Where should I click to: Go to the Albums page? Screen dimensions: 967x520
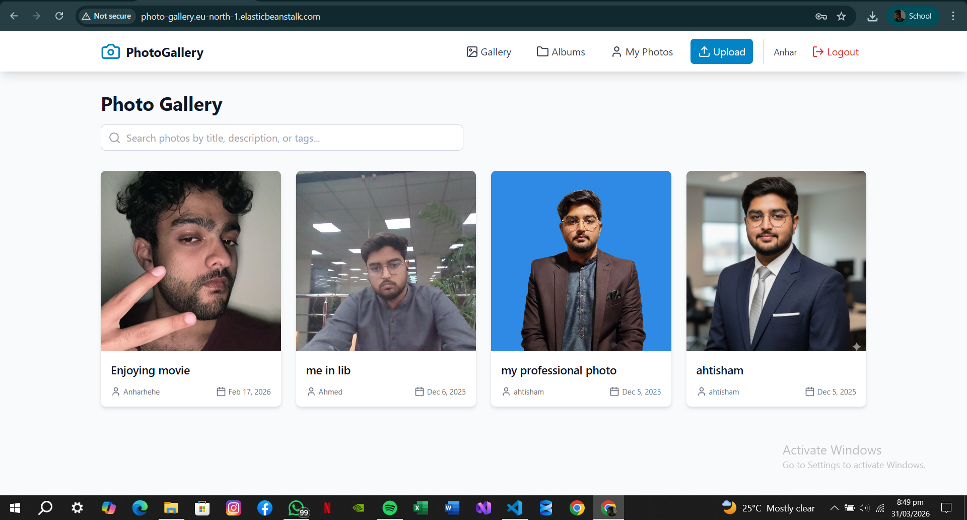click(x=561, y=52)
